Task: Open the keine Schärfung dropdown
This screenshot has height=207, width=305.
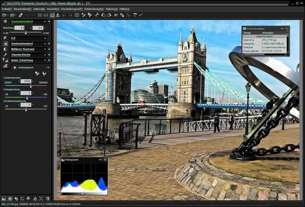Action: tap(28, 60)
